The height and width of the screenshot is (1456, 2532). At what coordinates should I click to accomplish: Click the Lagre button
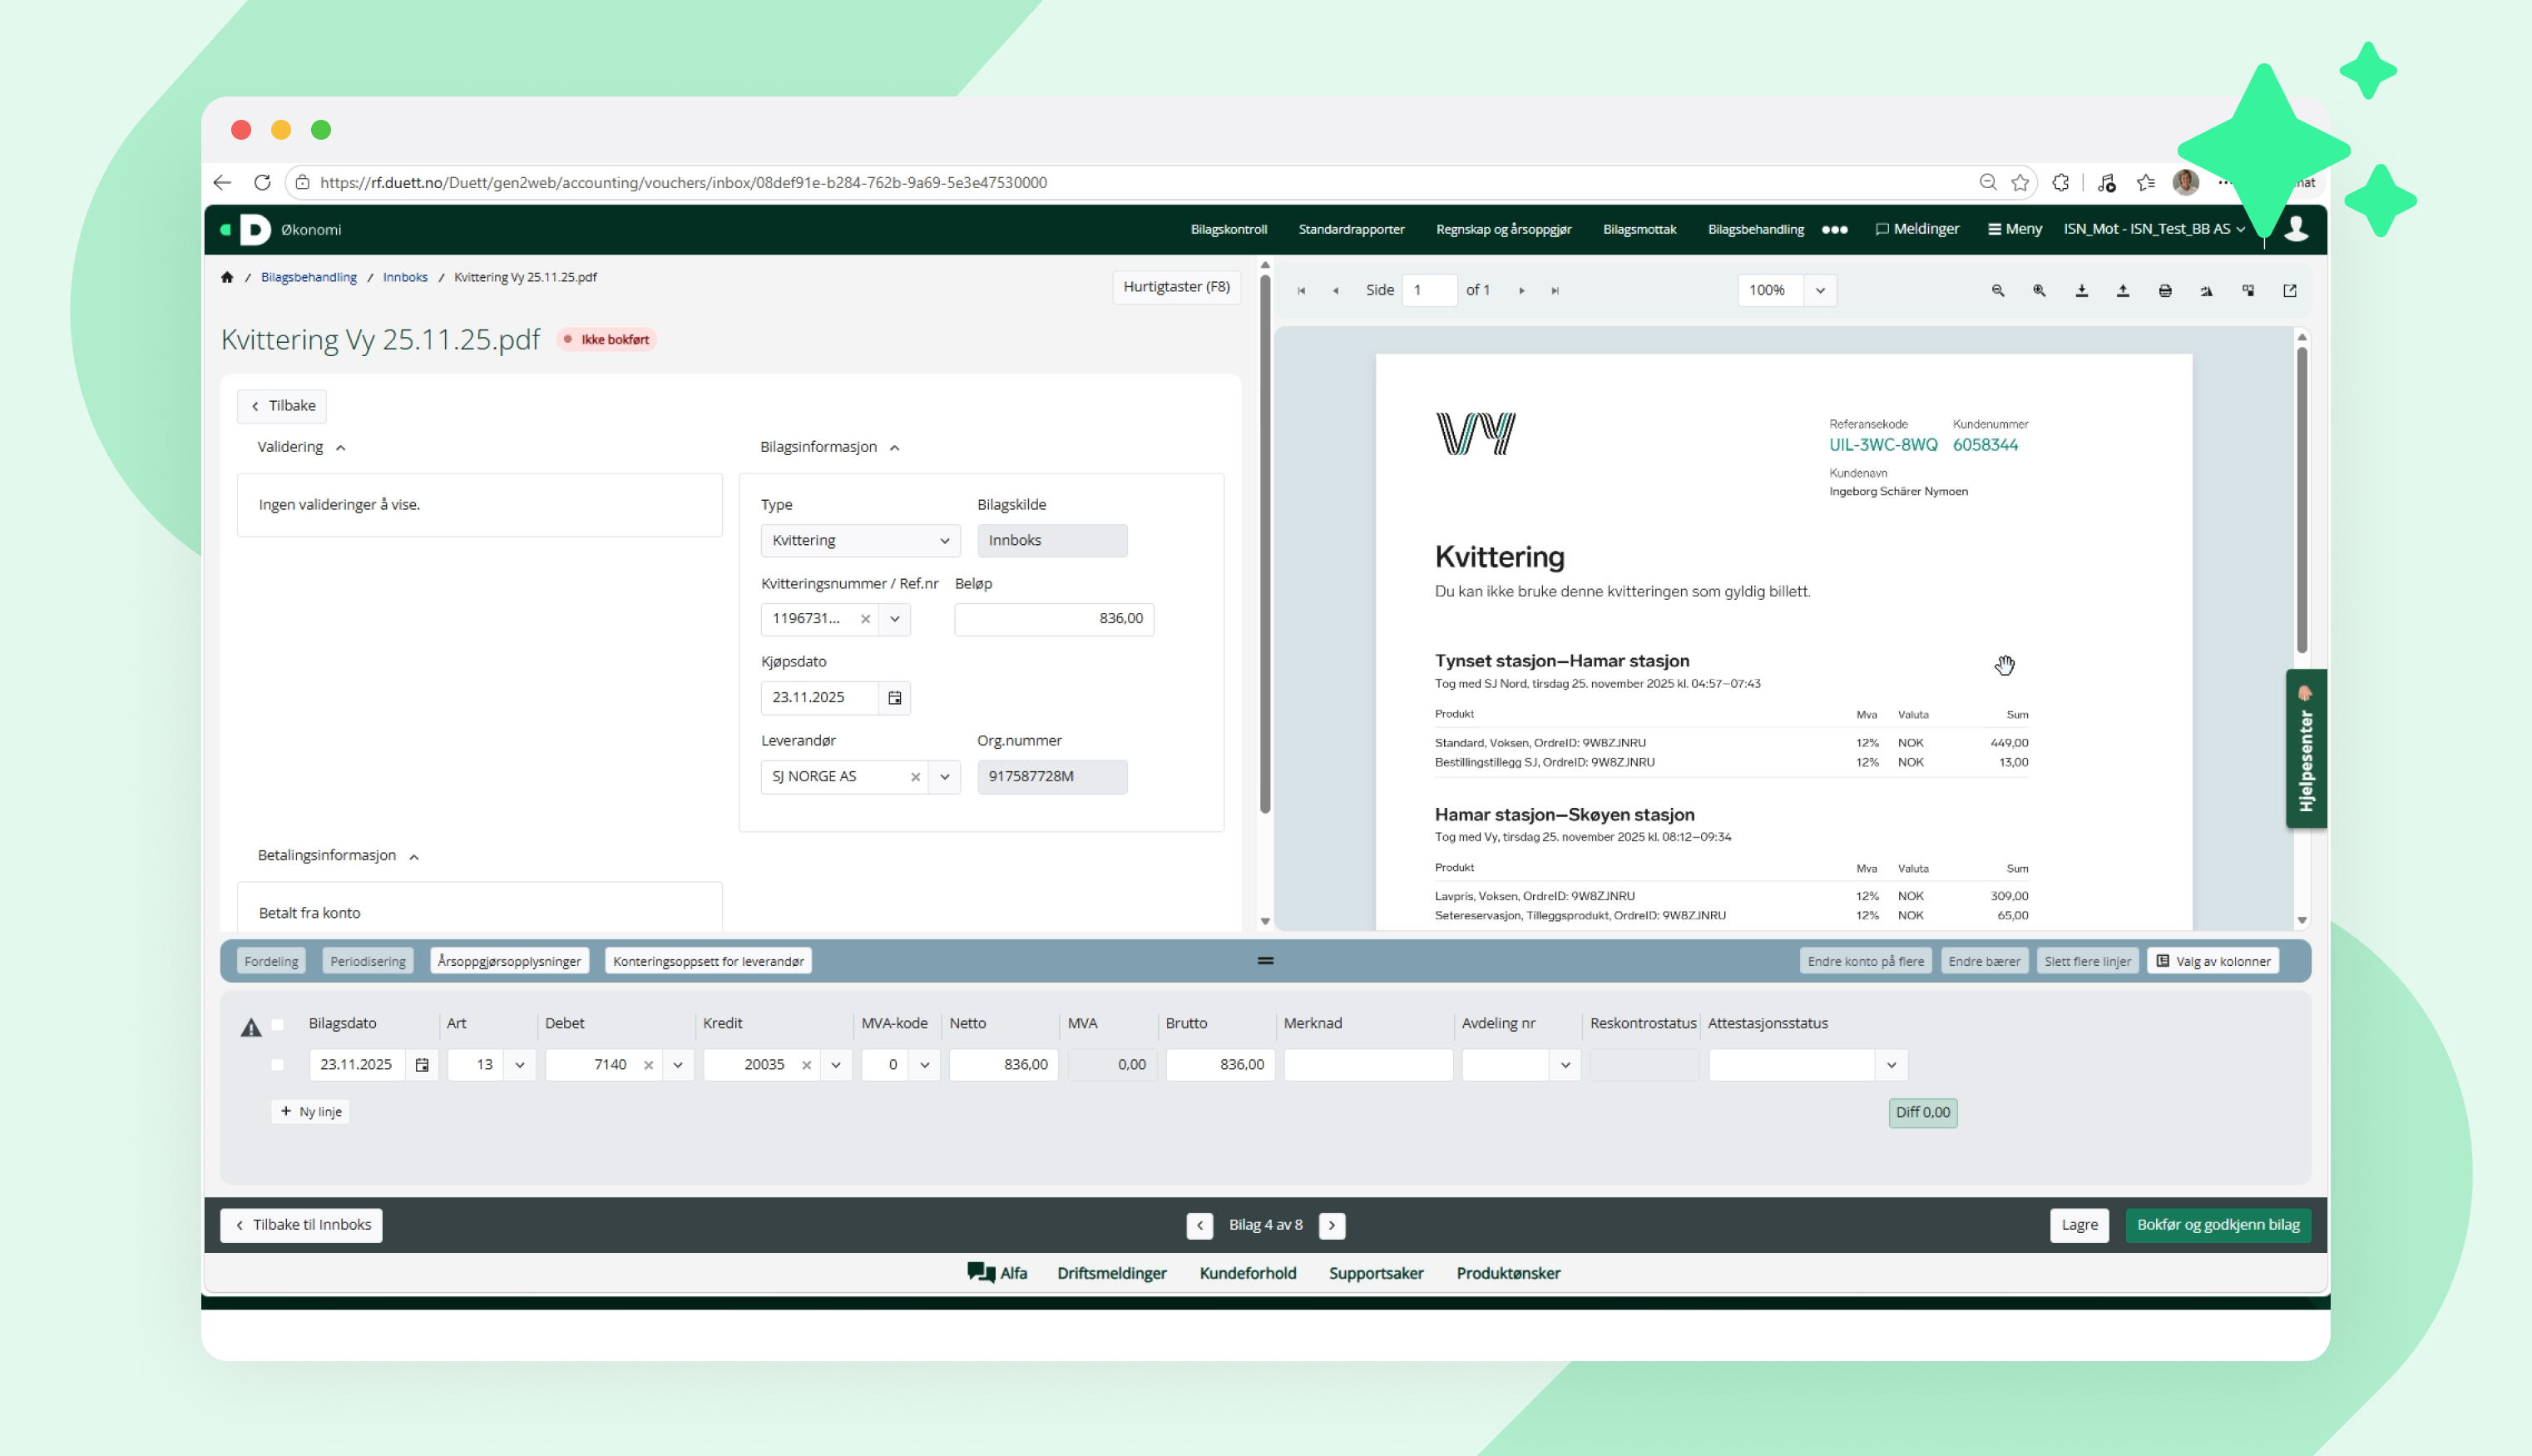point(2080,1225)
